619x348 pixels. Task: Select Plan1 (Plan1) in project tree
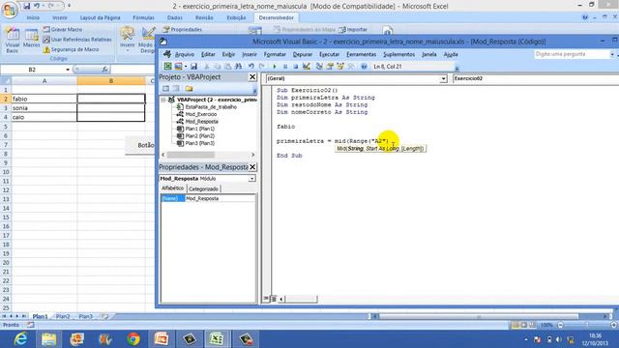[x=200, y=129]
